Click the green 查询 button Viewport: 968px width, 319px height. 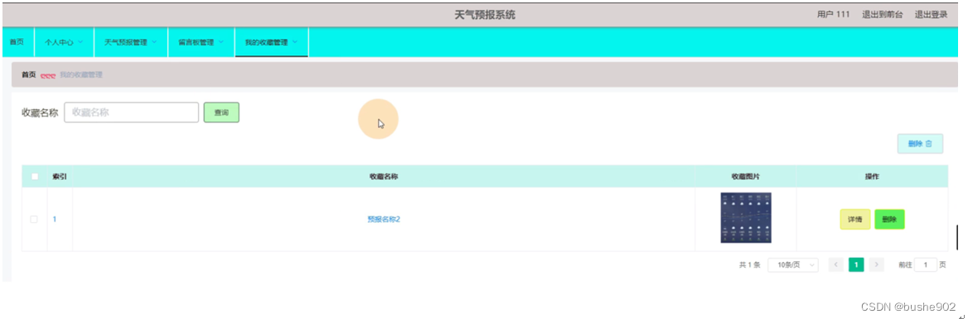pos(221,112)
